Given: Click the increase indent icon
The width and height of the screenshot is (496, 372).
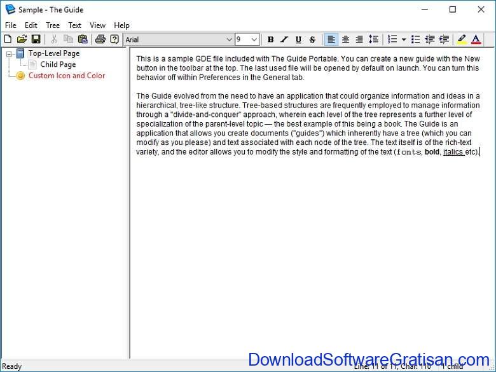Looking at the screenshot, I should [444, 39].
